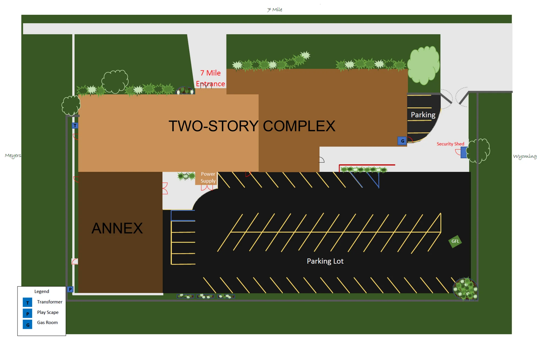The height and width of the screenshot is (340, 540).
Task: Click the TWO-STORY COMPLEX label
Action: [252, 126]
